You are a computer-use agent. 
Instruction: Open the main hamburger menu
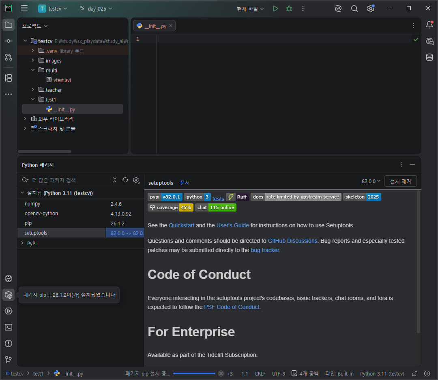[24, 9]
